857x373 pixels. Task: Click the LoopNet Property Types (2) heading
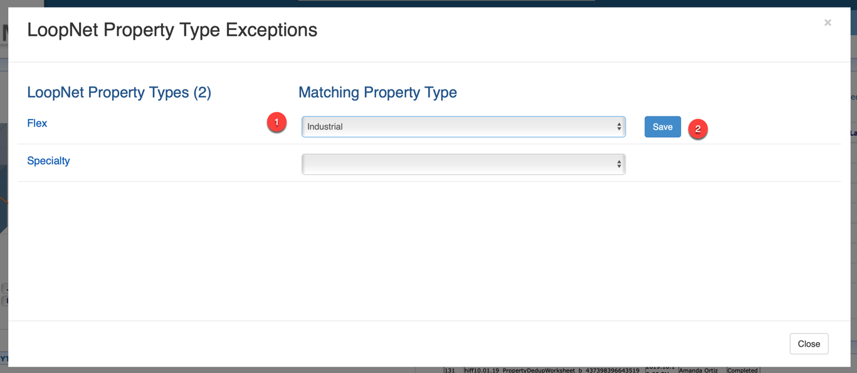pos(119,93)
